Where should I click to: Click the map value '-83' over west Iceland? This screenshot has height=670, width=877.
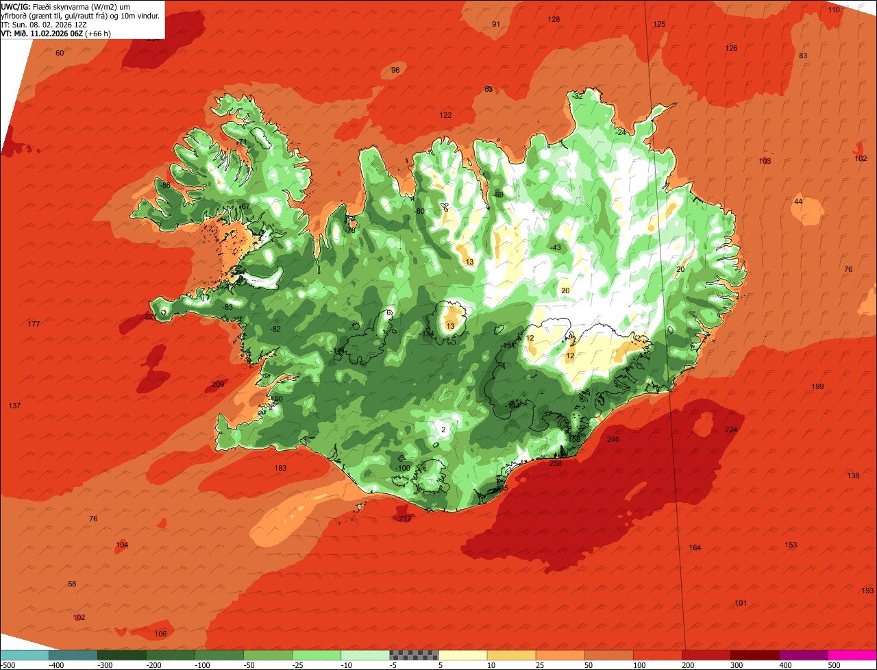[227, 308]
